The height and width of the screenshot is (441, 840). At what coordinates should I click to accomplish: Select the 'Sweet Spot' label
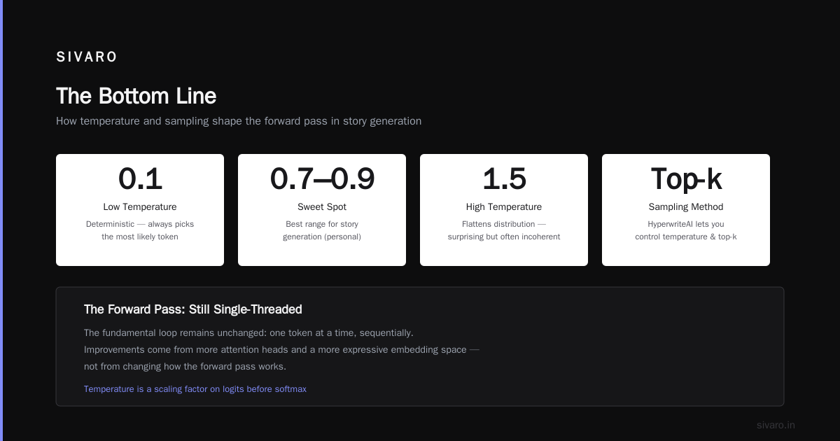pos(322,206)
